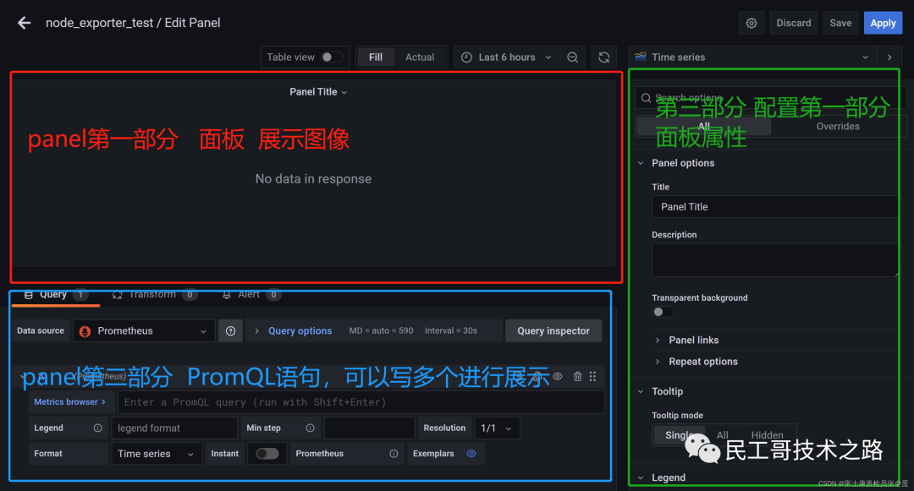
Task: Click the Legend info icon
Action: (98, 428)
